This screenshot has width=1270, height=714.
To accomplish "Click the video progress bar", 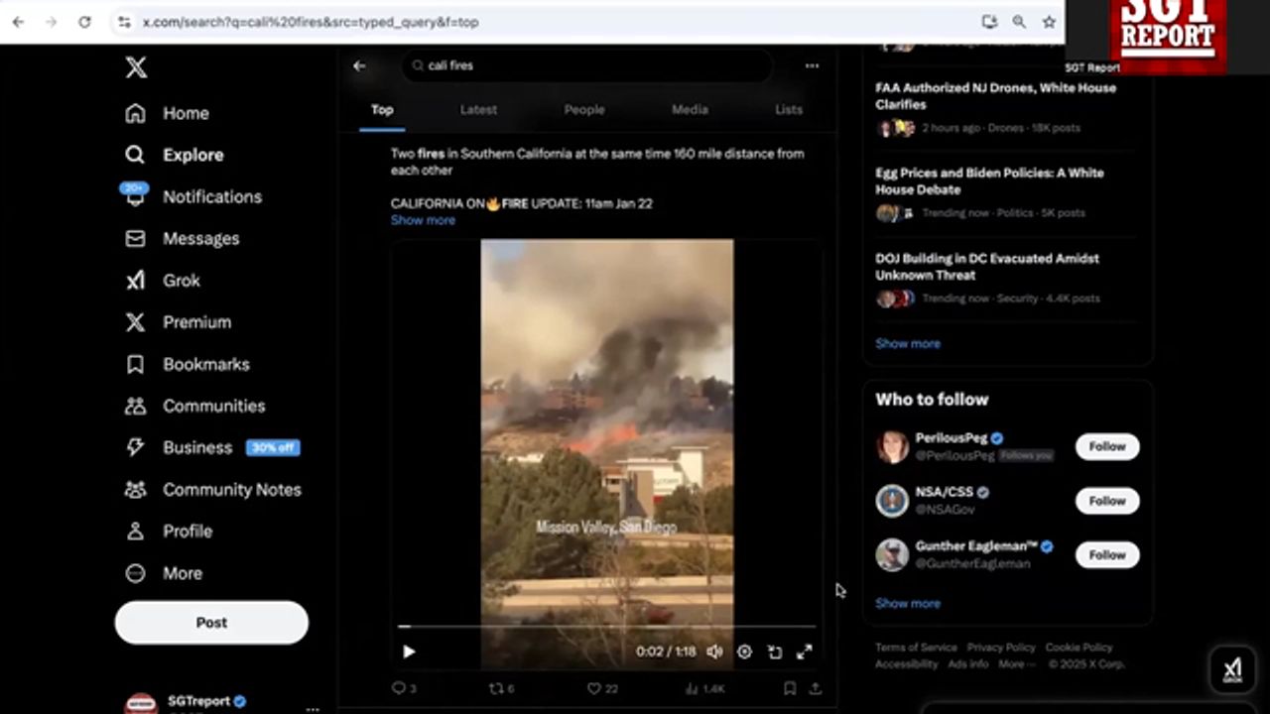I will point(605,627).
